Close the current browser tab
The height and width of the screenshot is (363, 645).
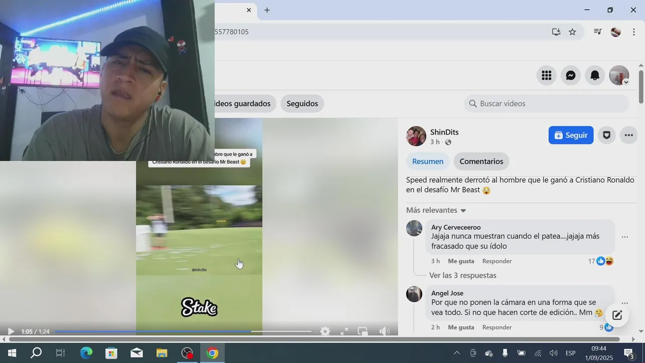tap(249, 10)
